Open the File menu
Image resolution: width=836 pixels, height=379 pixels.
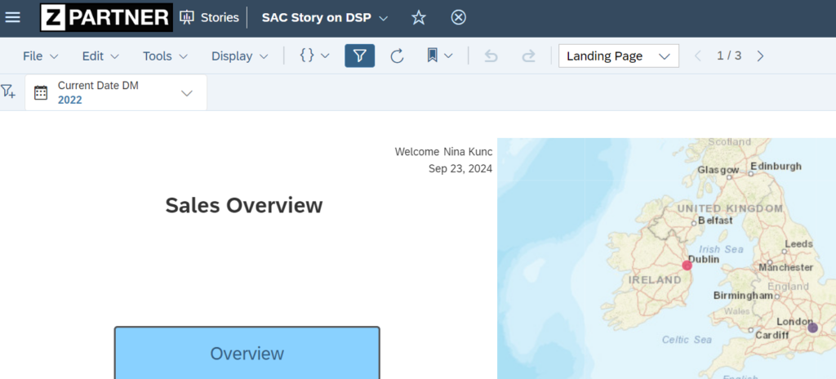coord(40,56)
